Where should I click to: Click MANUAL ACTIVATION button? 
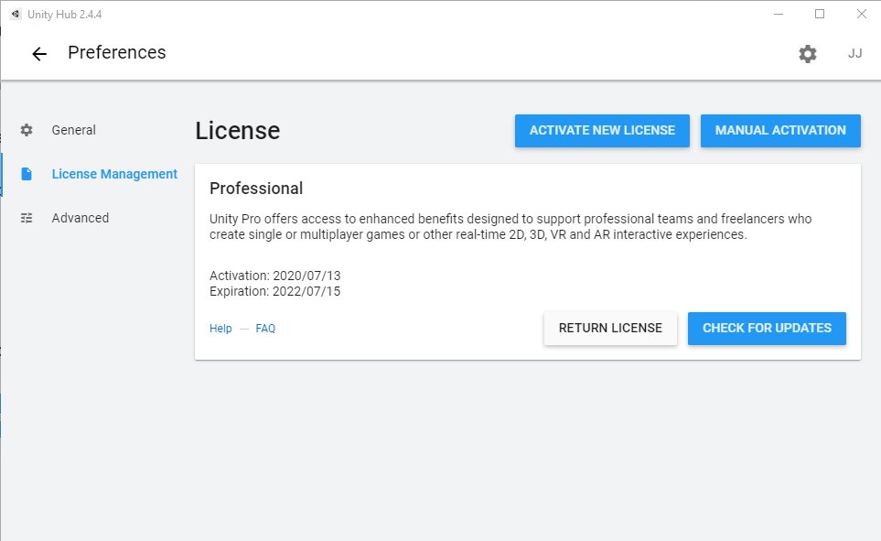click(780, 131)
